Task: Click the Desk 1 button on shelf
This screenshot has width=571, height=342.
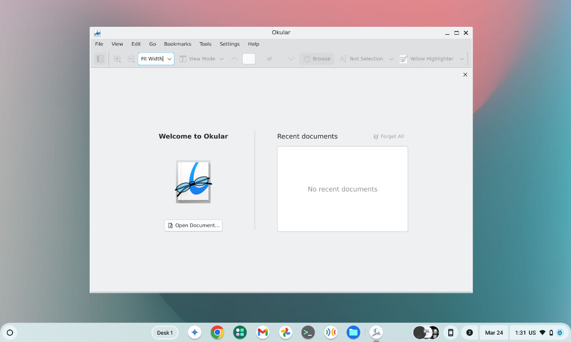Action: pos(165,332)
